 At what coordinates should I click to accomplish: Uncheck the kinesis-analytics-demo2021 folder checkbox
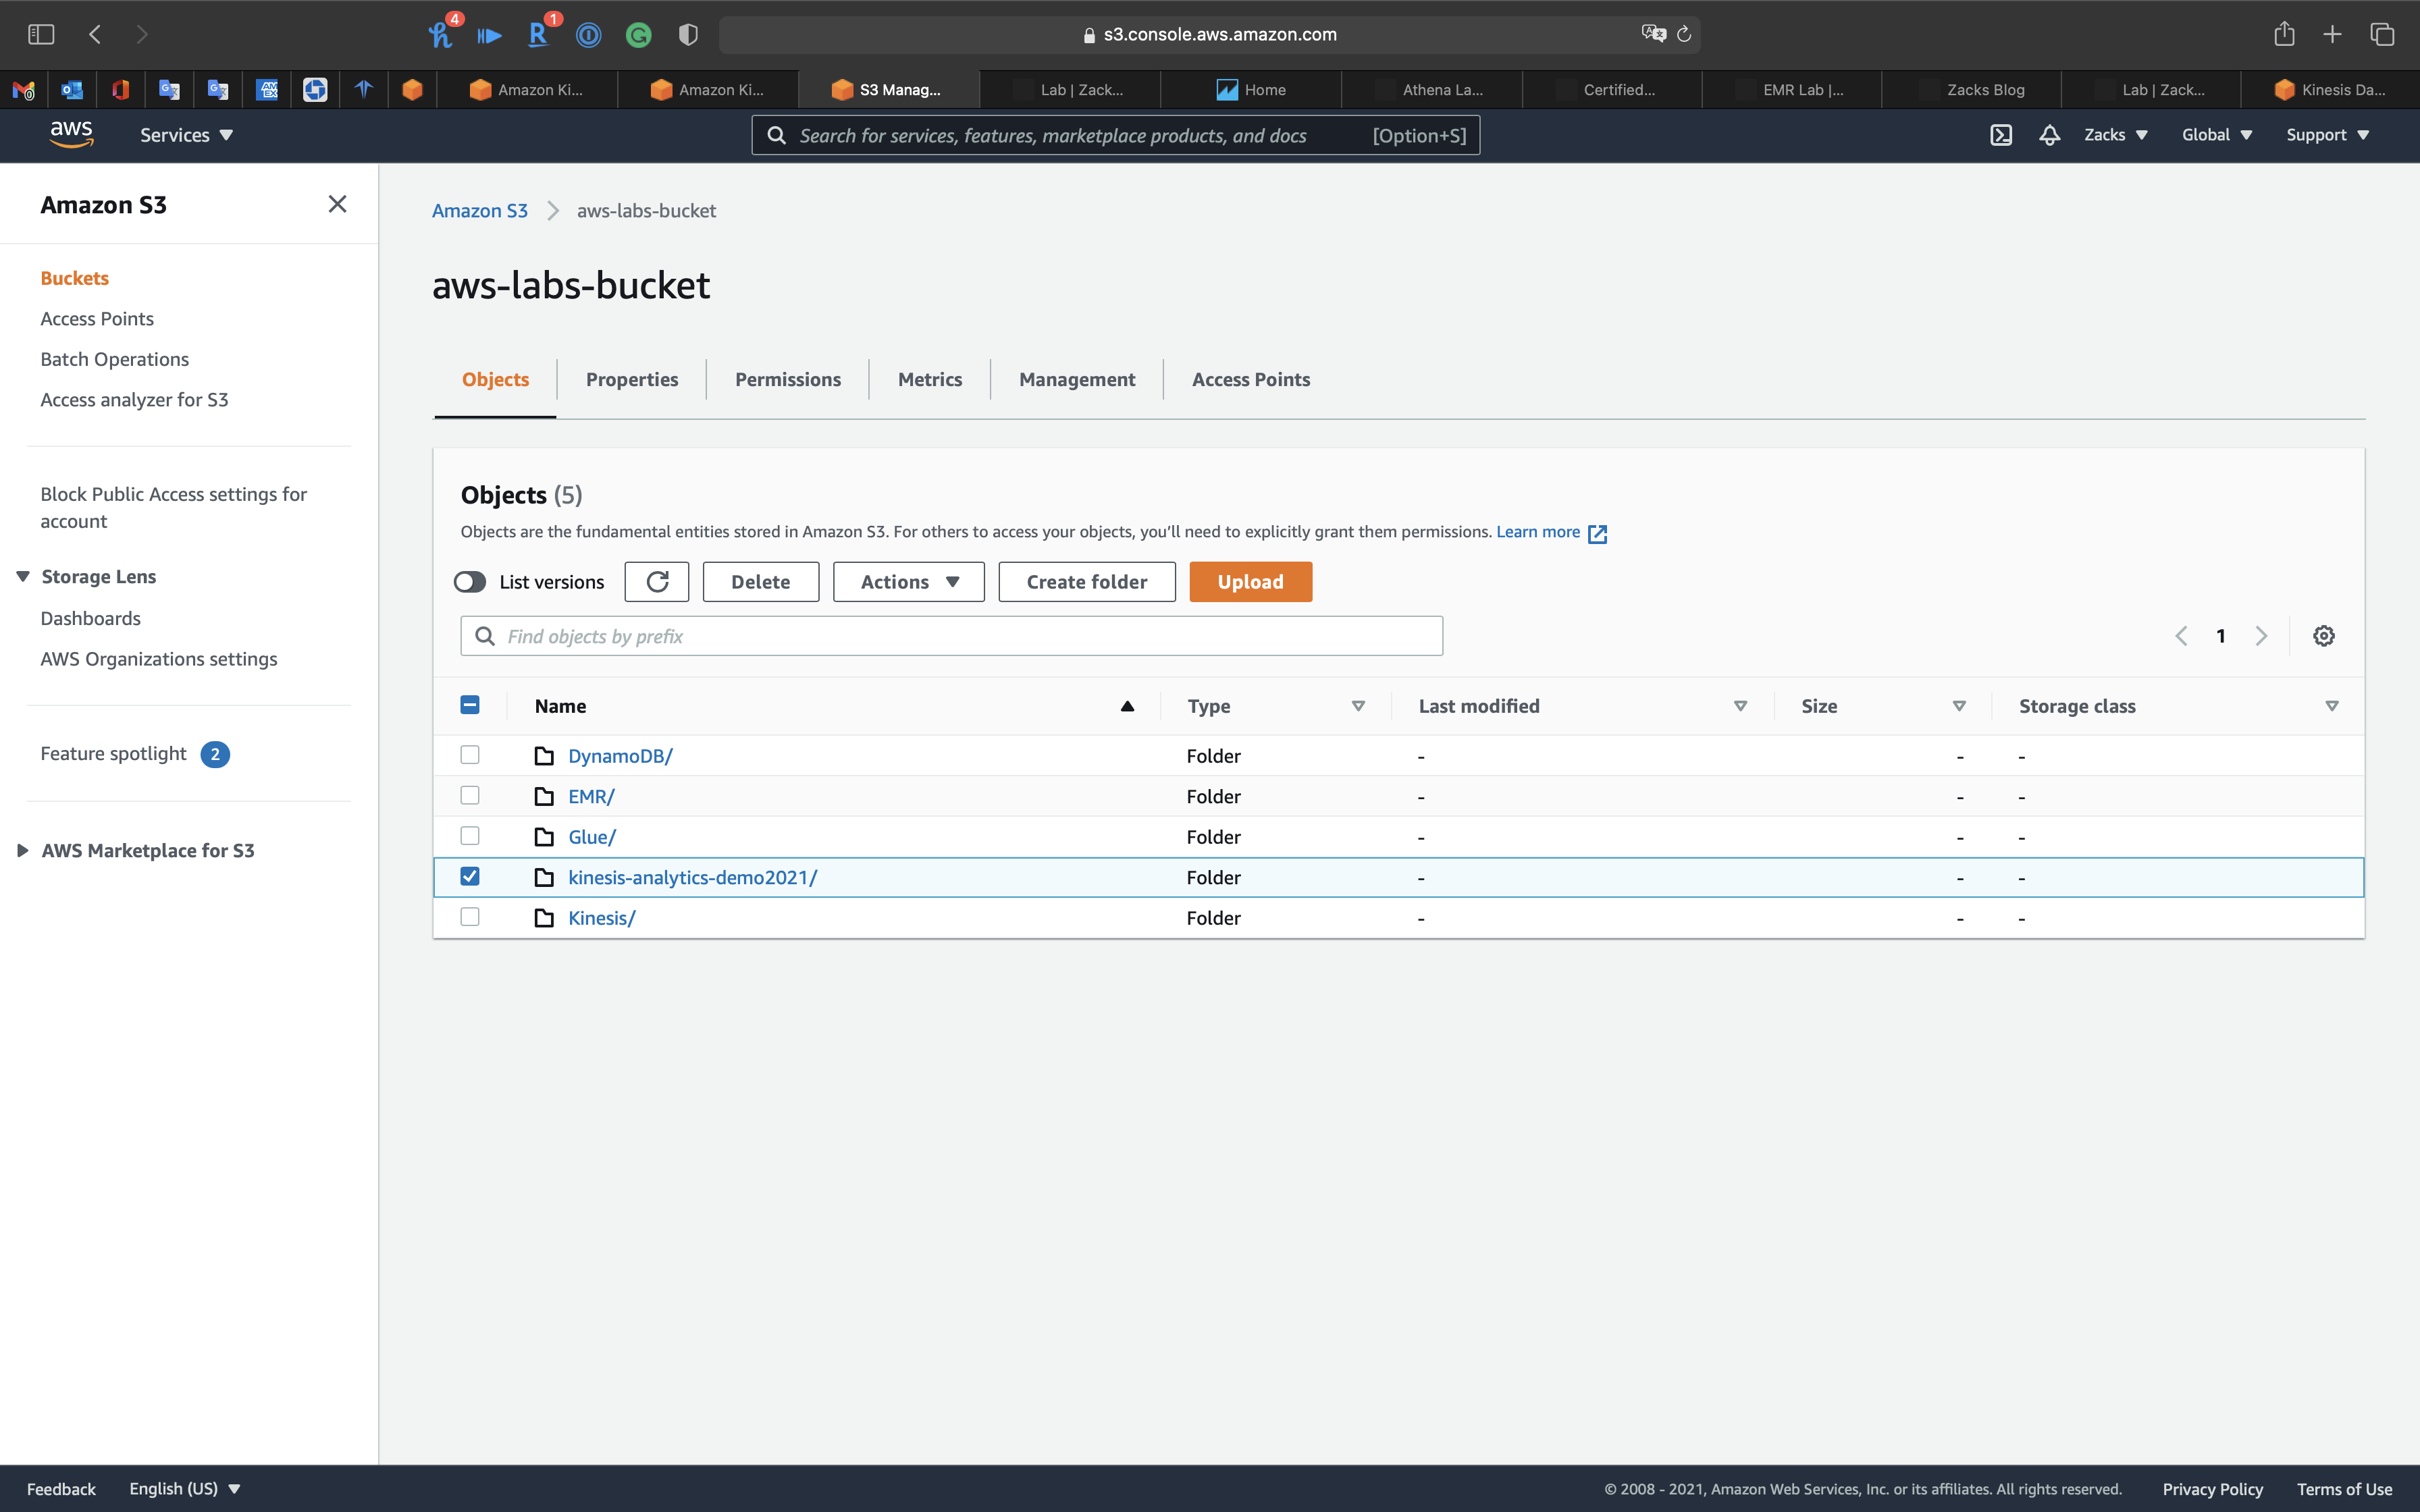coord(470,877)
